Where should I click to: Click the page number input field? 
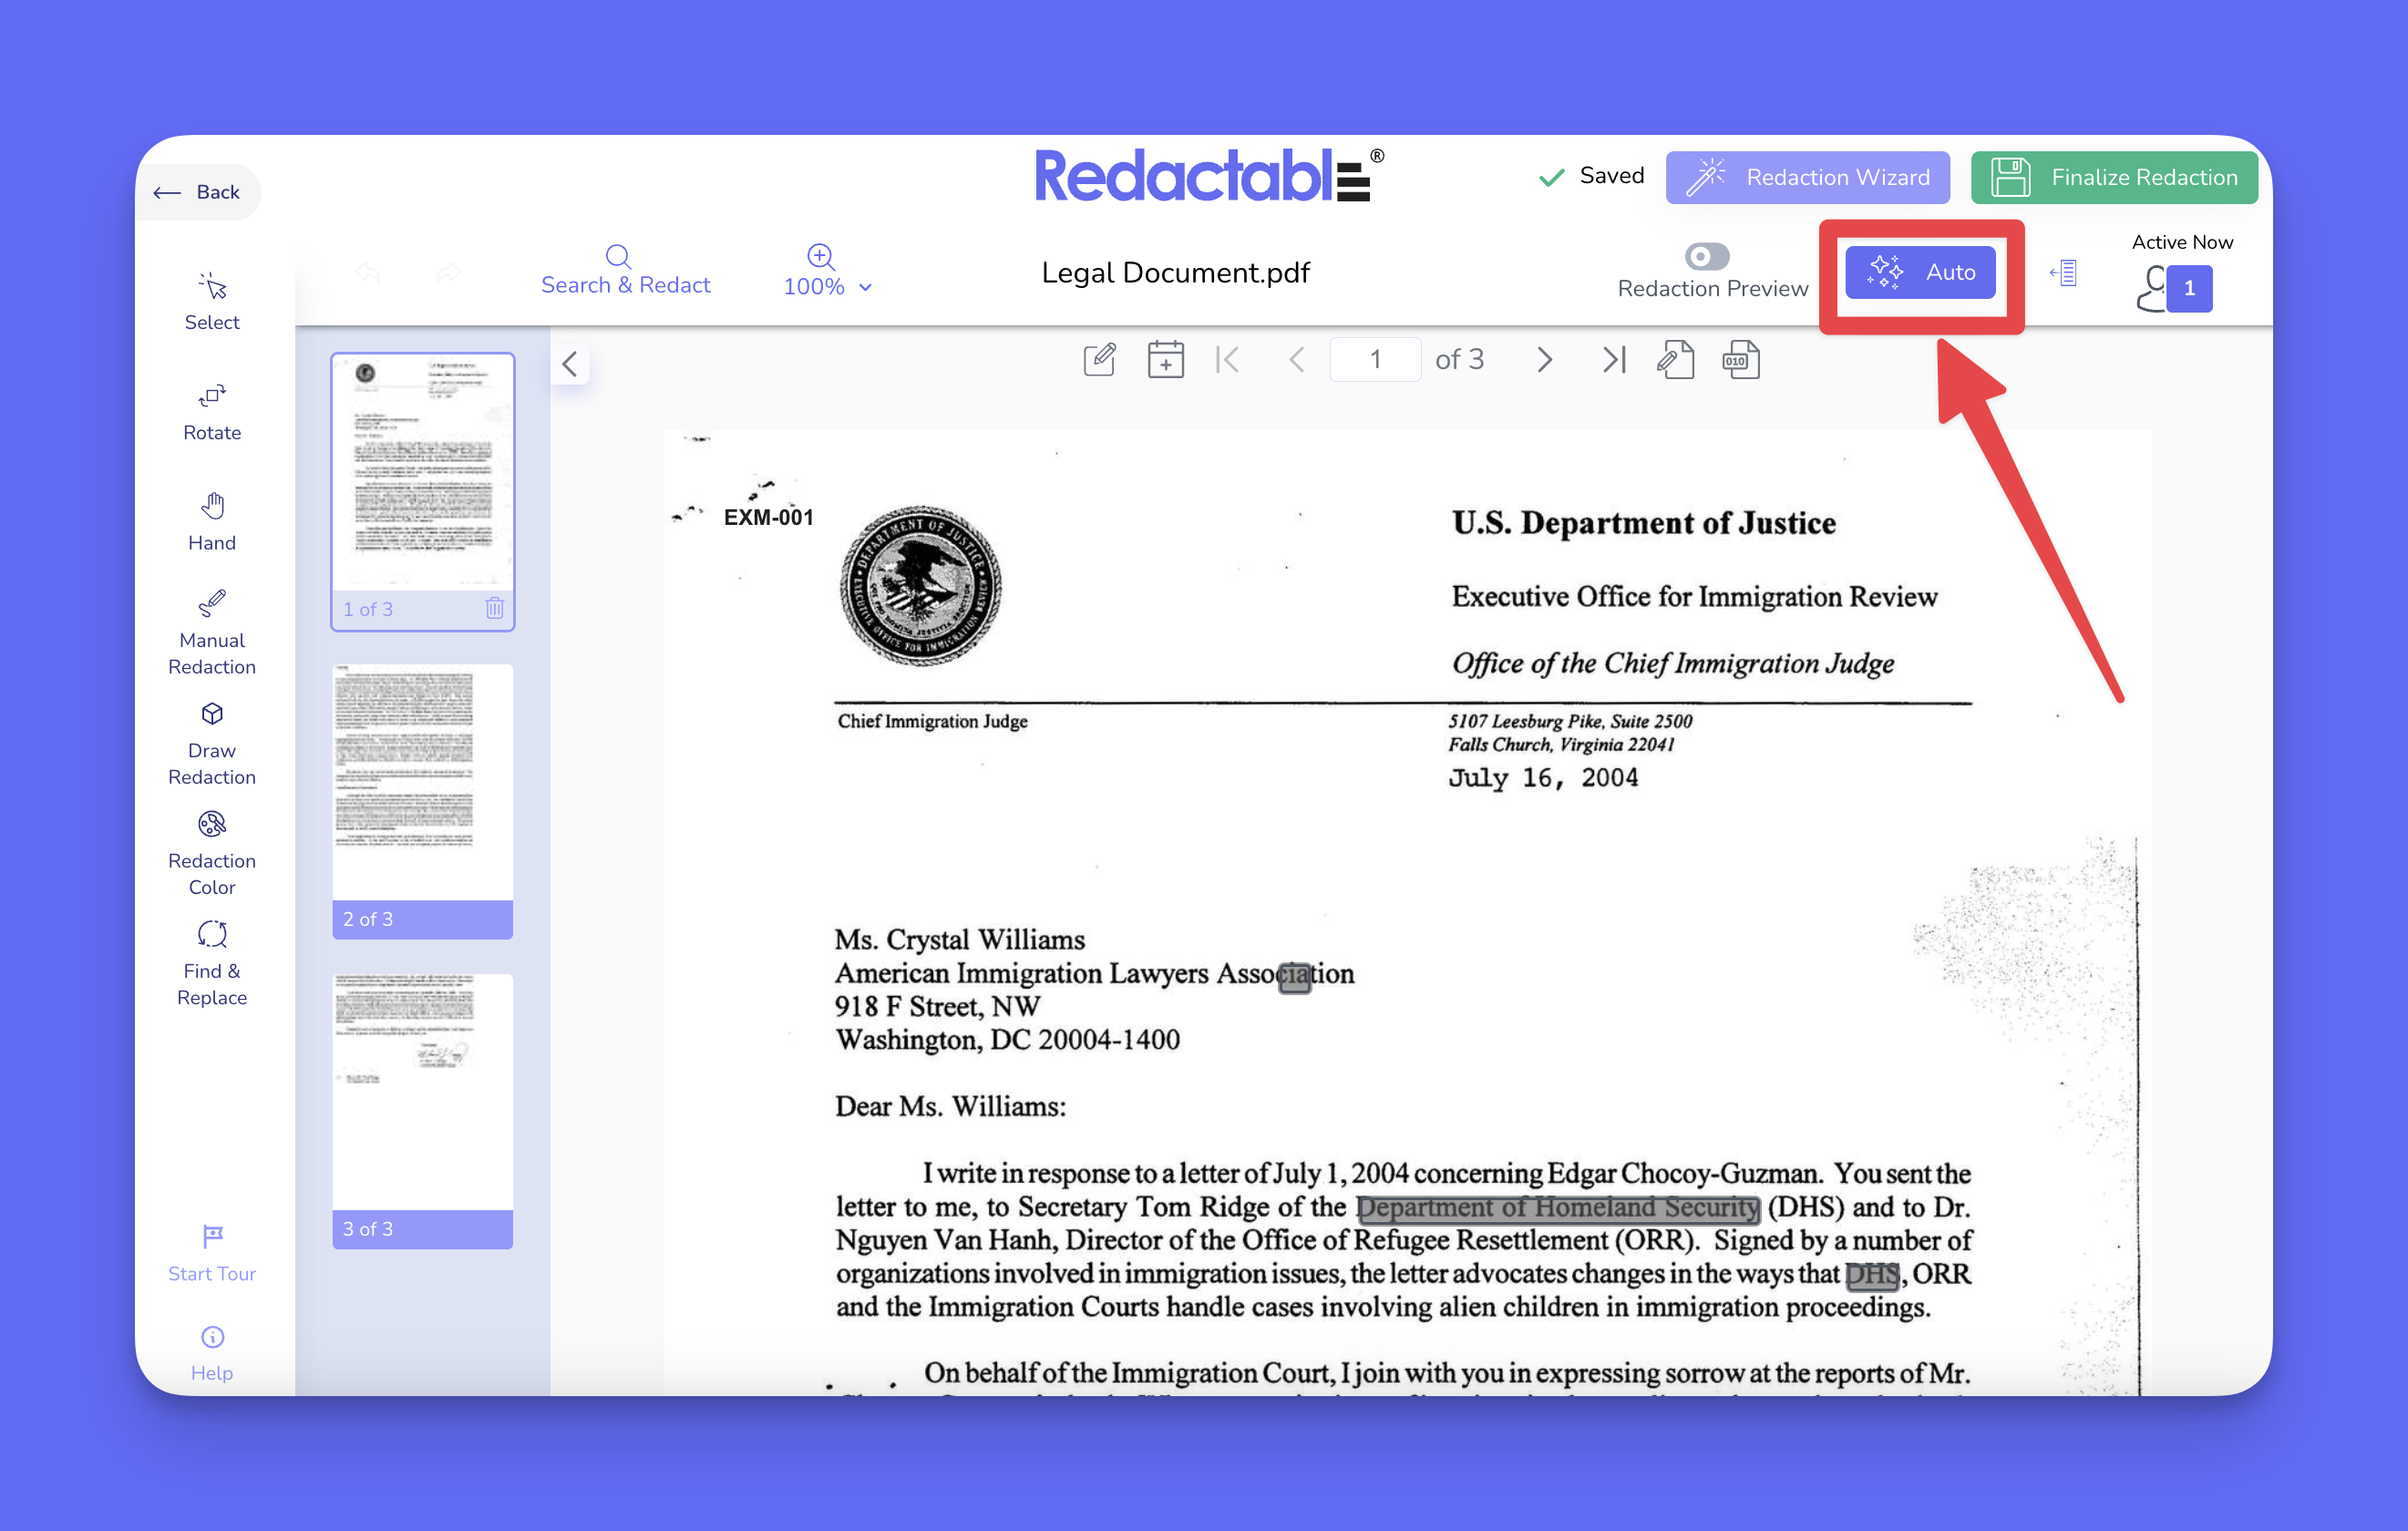pos(1374,360)
